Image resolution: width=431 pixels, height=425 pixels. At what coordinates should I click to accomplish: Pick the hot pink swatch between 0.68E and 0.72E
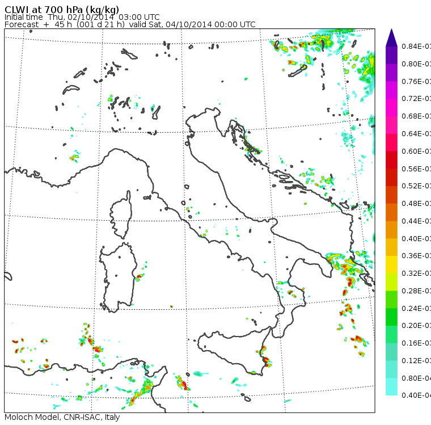pyautogui.click(x=391, y=108)
